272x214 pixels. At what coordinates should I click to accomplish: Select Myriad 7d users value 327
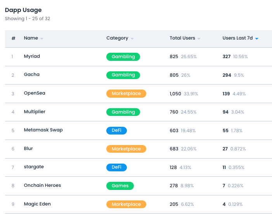(227, 57)
